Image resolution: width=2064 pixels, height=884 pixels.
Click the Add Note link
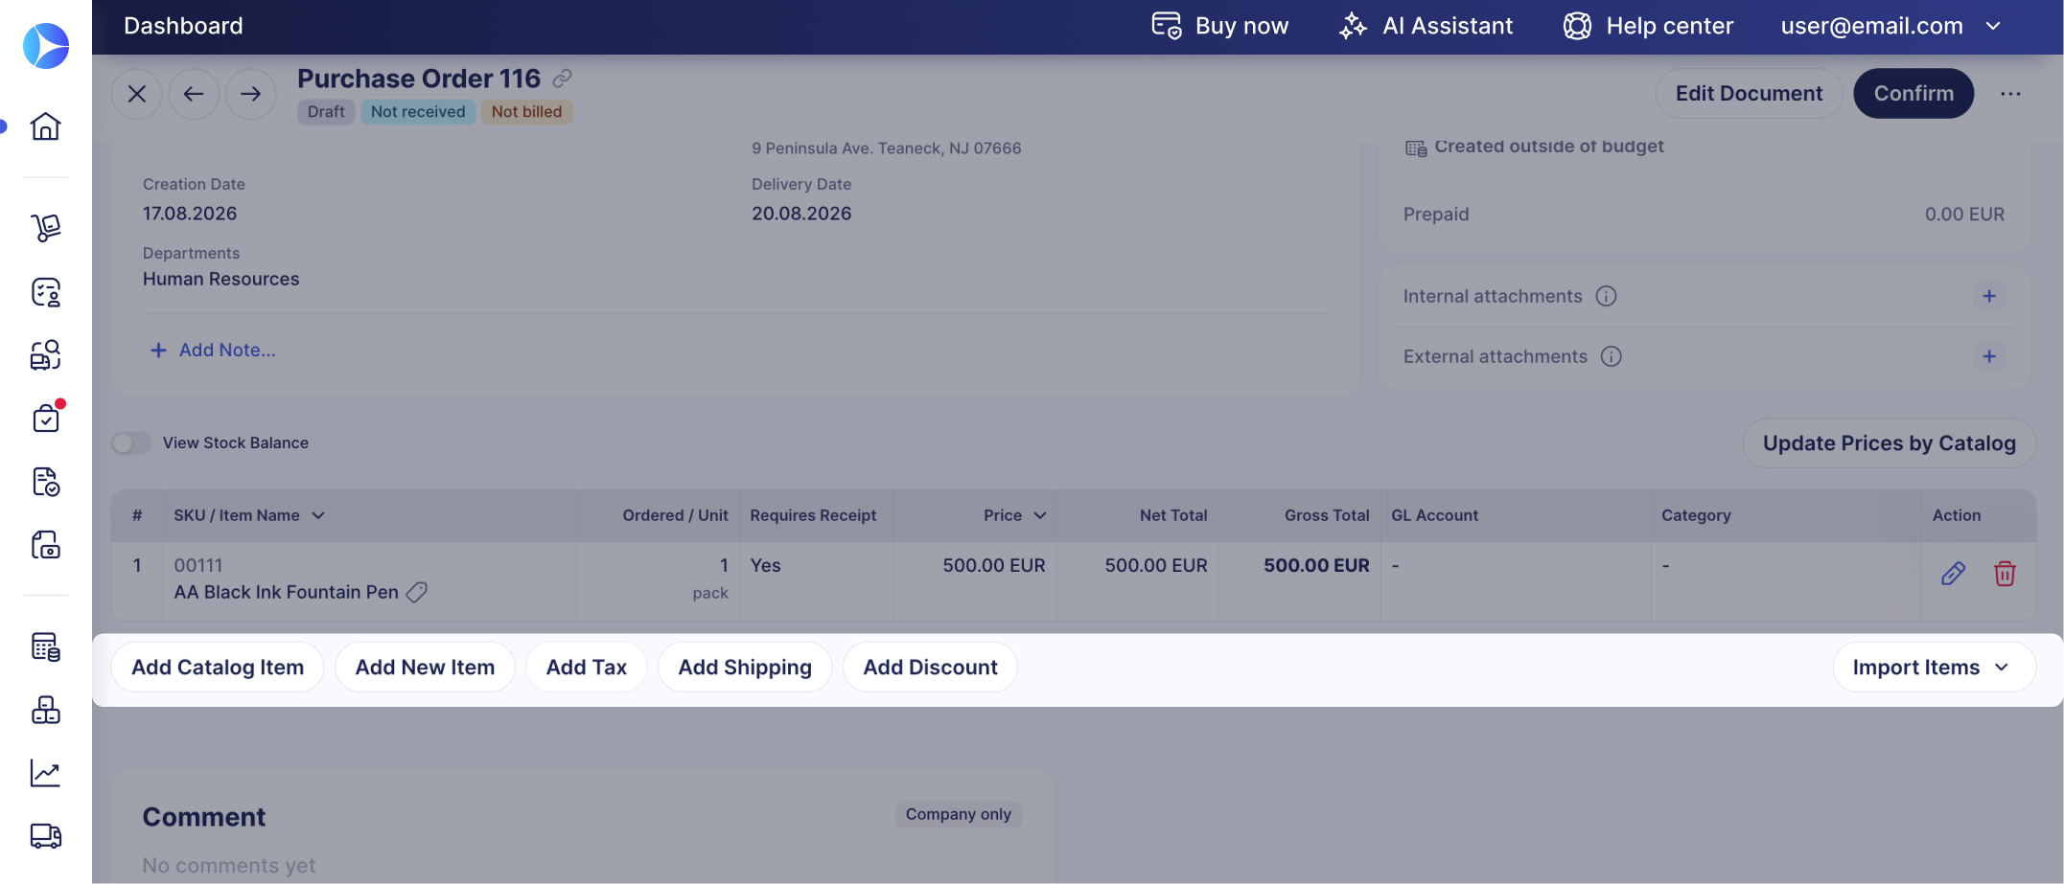tap(213, 351)
